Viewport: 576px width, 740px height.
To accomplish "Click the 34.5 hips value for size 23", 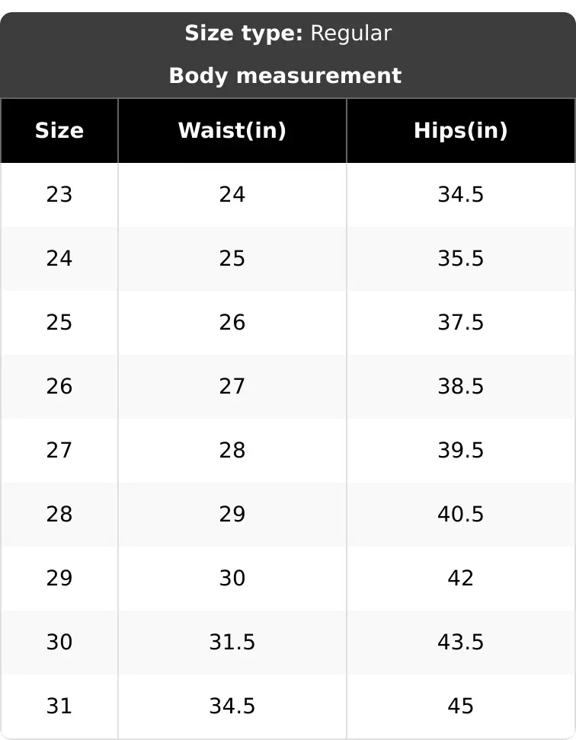I will [461, 194].
